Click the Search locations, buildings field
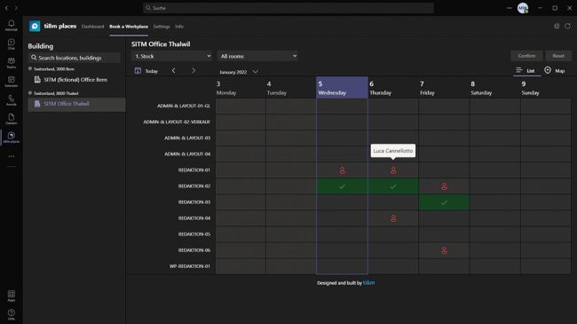This screenshot has height=324, width=577. pyautogui.click(x=75, y=58)
